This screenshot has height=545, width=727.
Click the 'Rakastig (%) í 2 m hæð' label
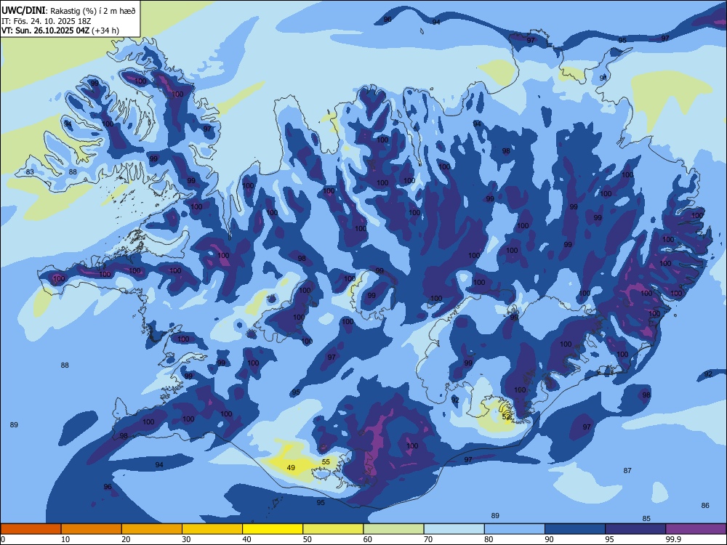pyautogui.click(x=92, y=11)
